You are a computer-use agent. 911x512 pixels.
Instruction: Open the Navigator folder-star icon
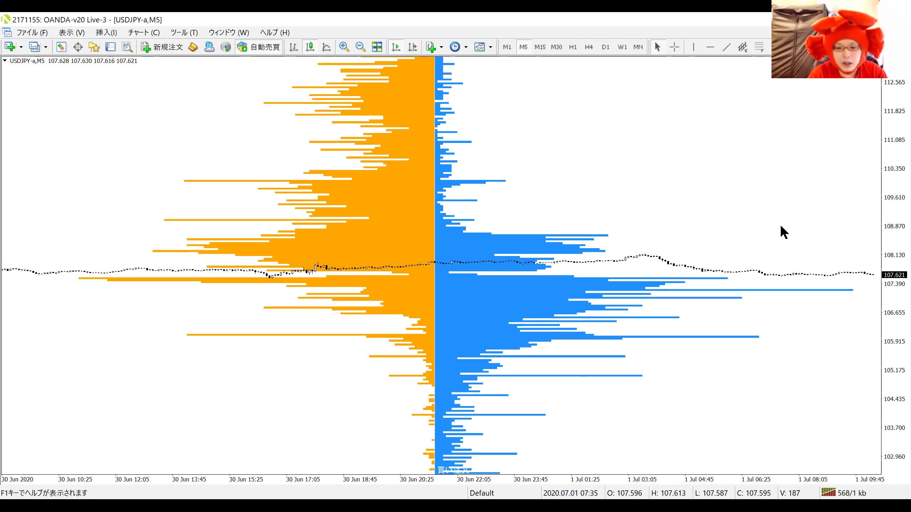click(x=94, y=47)
